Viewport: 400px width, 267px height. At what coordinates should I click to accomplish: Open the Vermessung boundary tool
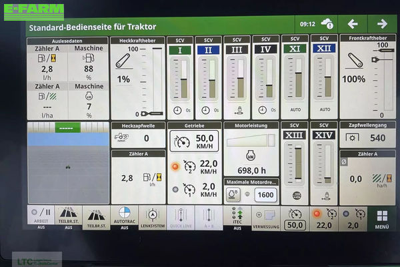pos(266,218)
